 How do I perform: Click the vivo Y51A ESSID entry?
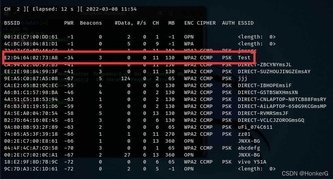pyautogui.click(x=252, y=162)
